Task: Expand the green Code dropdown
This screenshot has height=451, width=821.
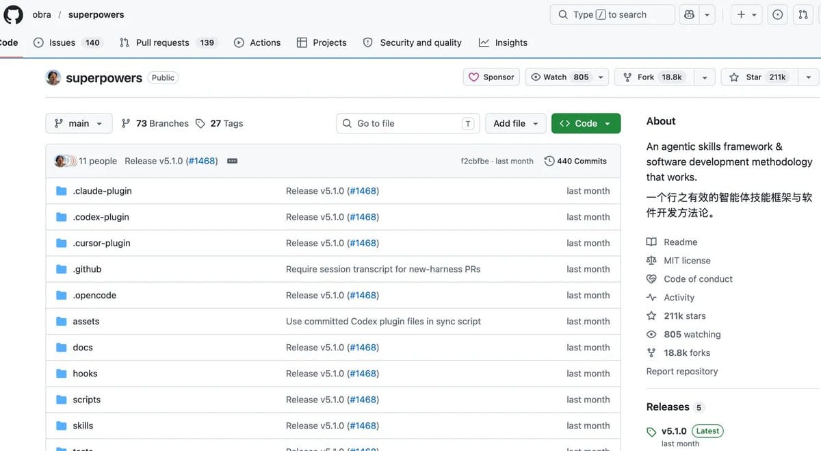Action: point(586,123)
